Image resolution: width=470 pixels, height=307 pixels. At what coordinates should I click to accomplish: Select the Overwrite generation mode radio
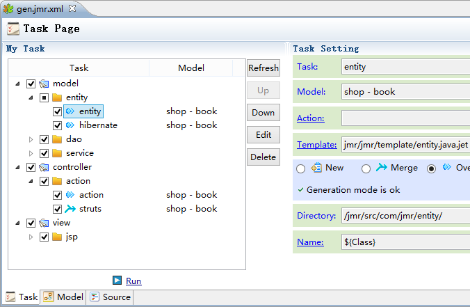(431, 168)
